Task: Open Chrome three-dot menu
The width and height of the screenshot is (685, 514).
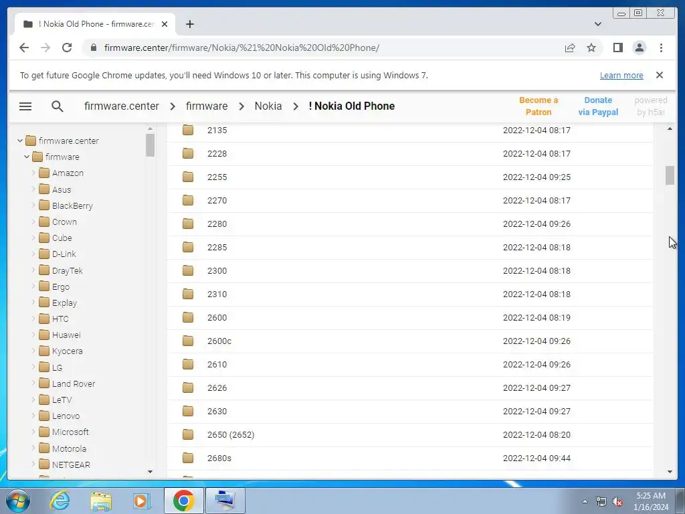Action: click(x=661, y=48)
